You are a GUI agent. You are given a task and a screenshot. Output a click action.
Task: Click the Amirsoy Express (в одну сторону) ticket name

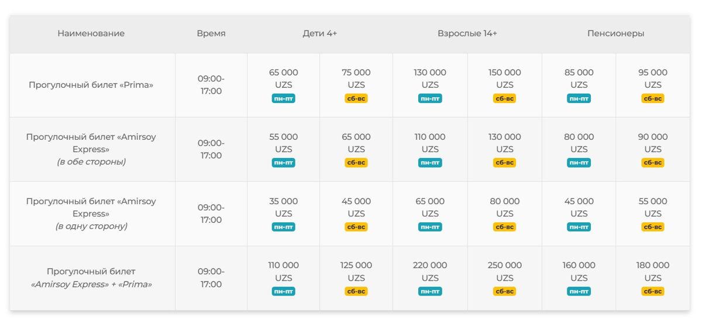91,214
